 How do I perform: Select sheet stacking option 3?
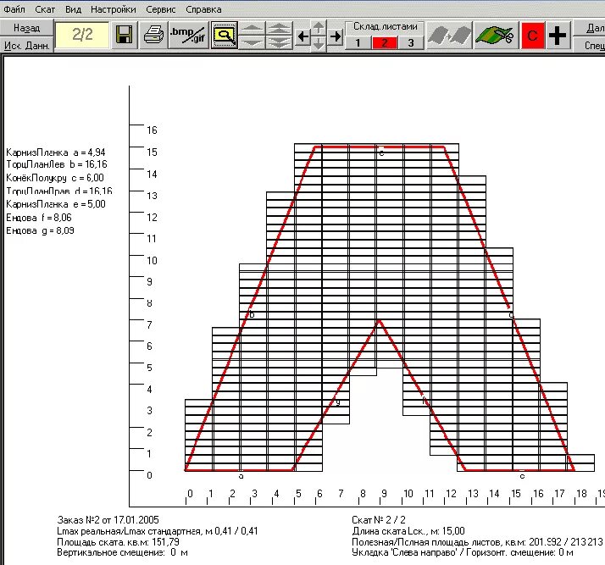(411, 42)
